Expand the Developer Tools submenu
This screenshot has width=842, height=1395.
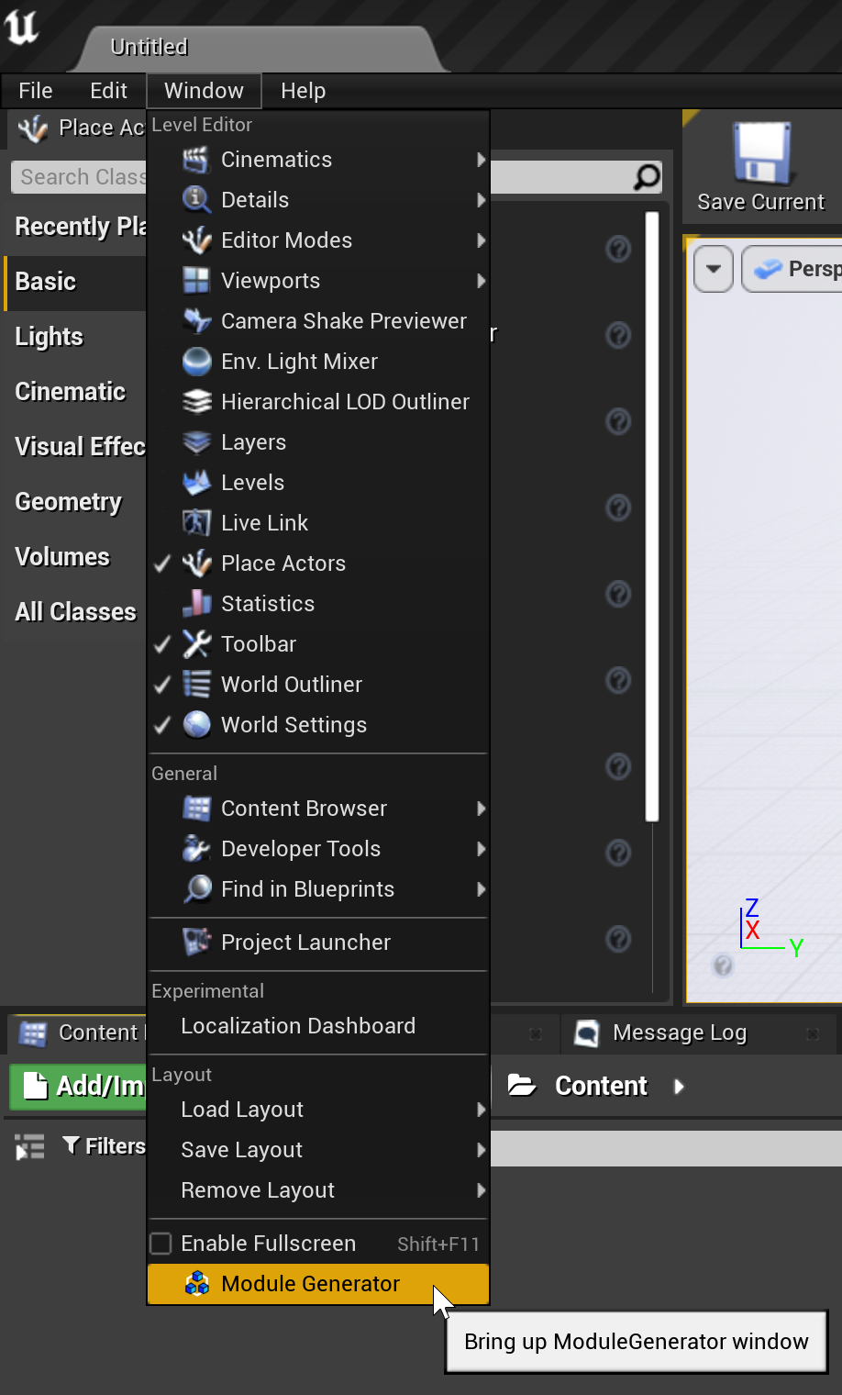click(482, 849)
